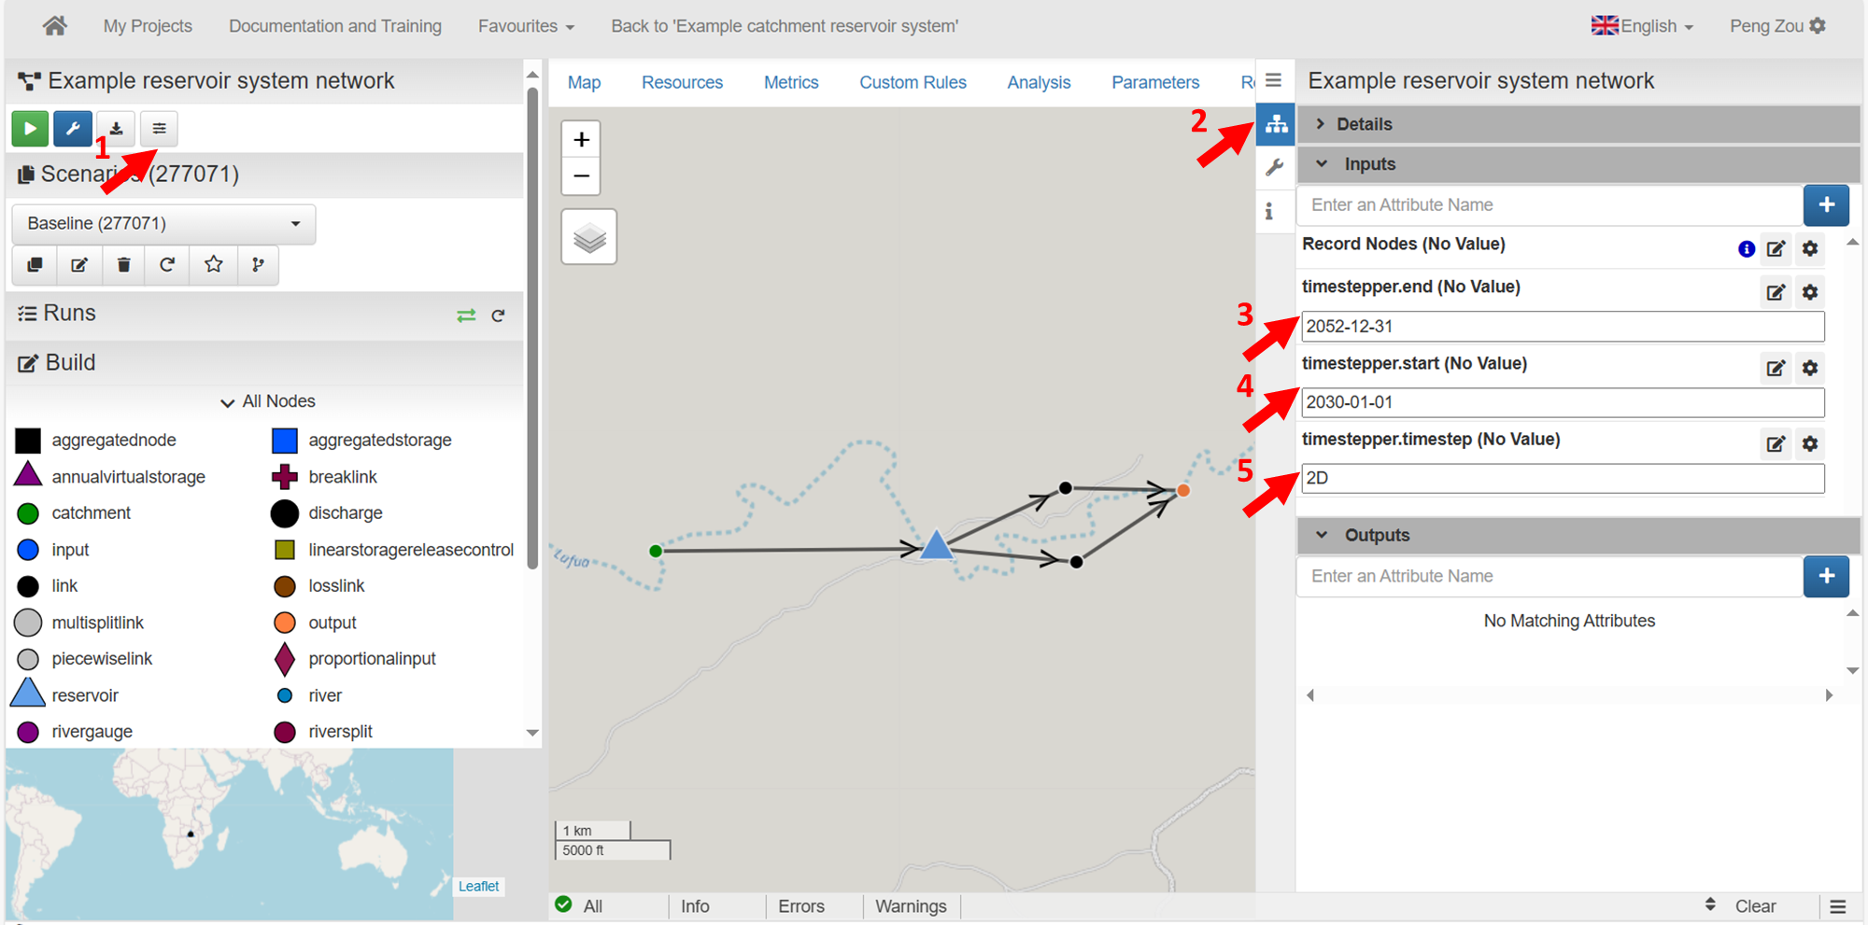
Task: Click the home icon in navbar
Action: point(55,26)
